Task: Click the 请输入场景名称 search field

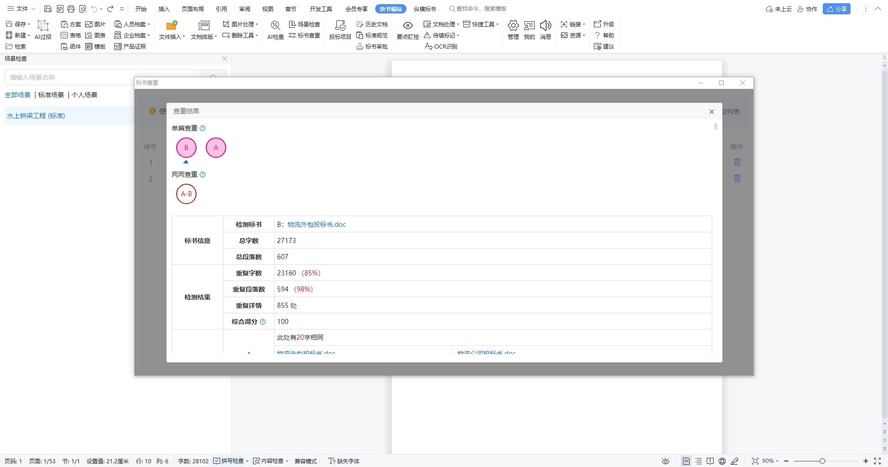Action: (x=69, y=77)
